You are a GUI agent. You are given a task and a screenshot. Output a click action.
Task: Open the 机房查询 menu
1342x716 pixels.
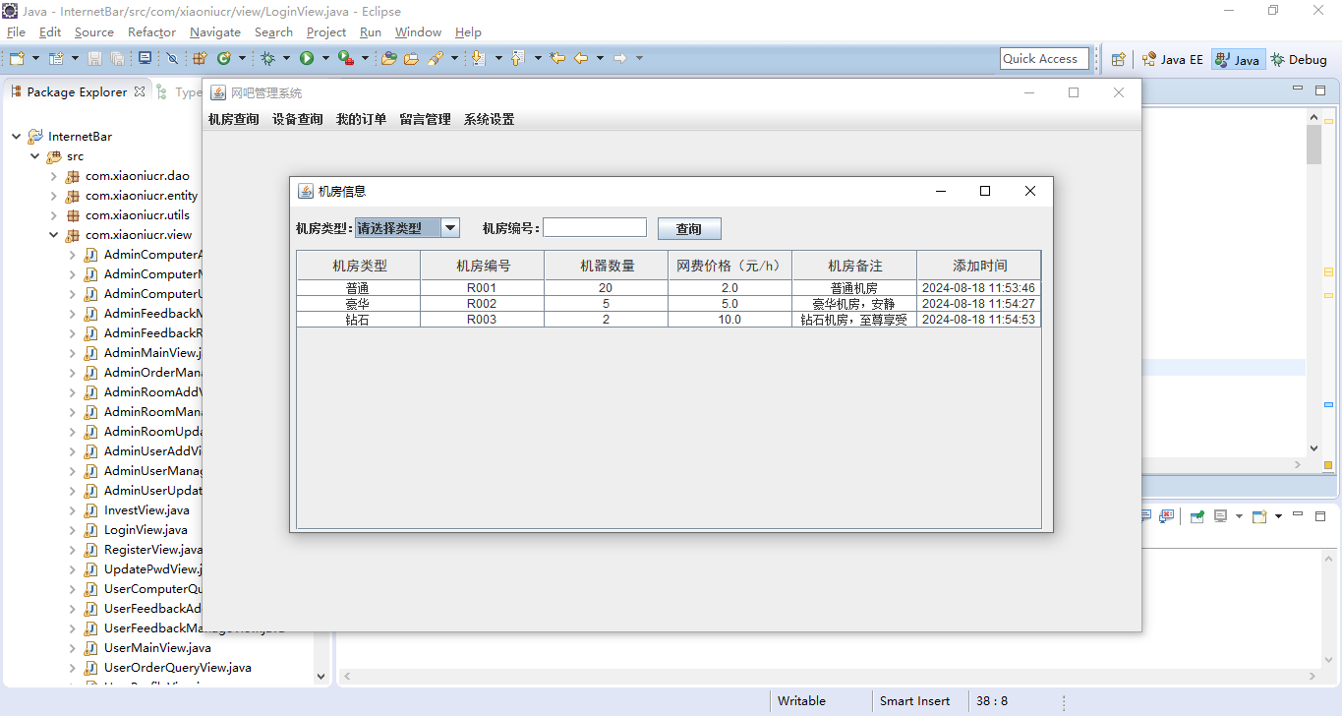233,120
